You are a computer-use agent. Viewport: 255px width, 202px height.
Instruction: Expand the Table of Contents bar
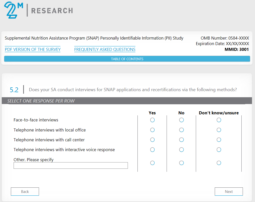tap(127, 59)
